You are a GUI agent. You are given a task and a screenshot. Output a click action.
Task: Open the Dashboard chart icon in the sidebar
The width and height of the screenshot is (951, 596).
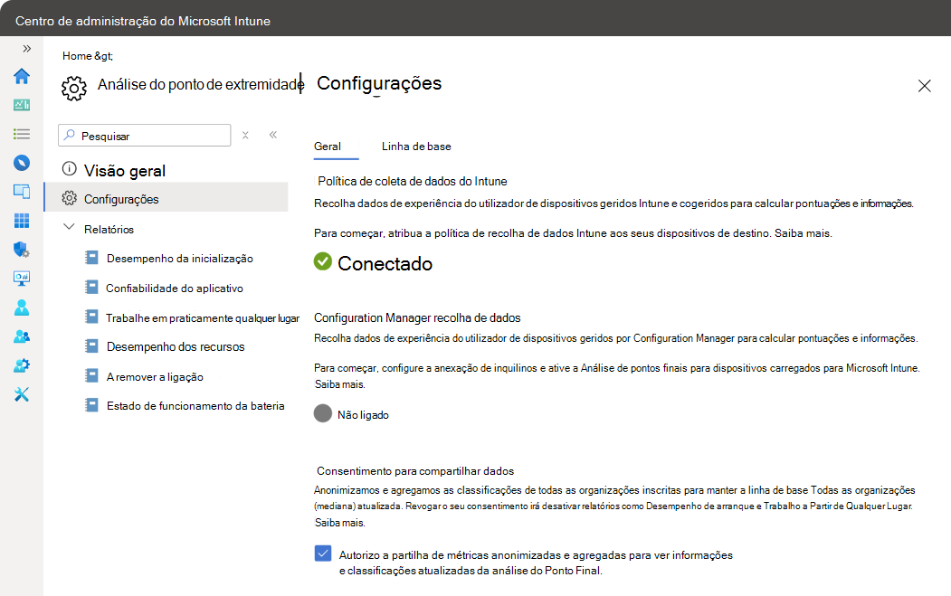pyautogui.click(x=22, y=105)
